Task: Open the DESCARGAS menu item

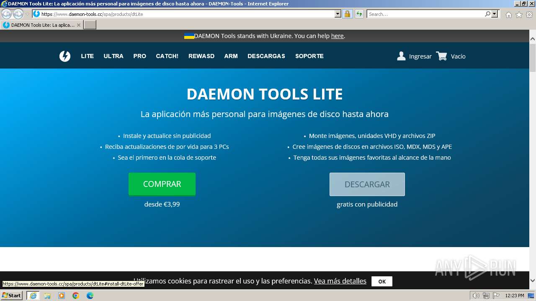Action: (x=266, y=56)
